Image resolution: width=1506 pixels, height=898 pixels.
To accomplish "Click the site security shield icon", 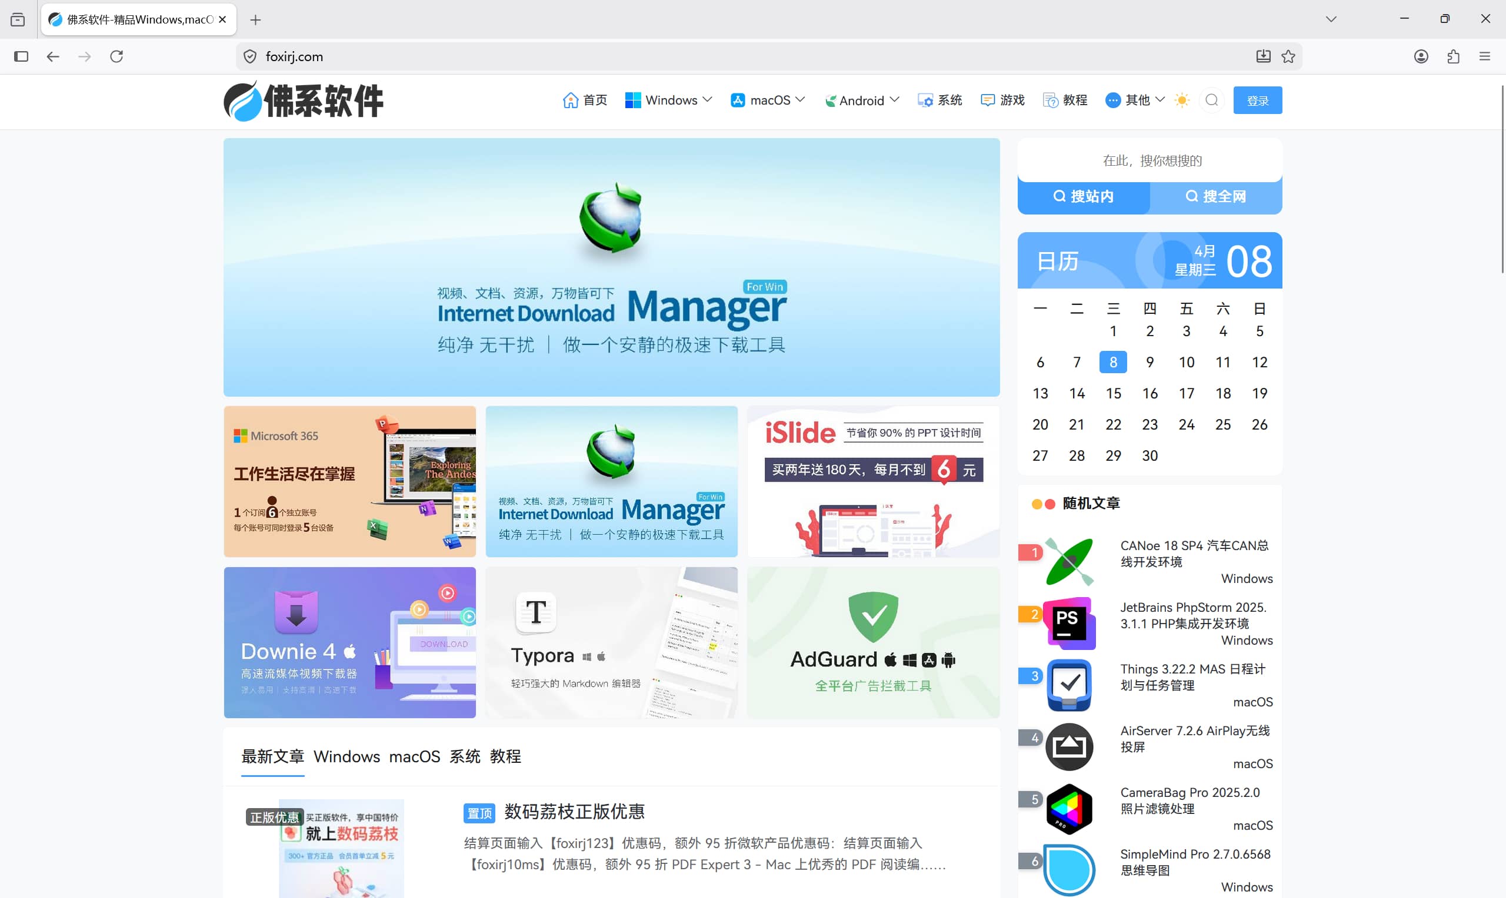I will pos(249,56).
